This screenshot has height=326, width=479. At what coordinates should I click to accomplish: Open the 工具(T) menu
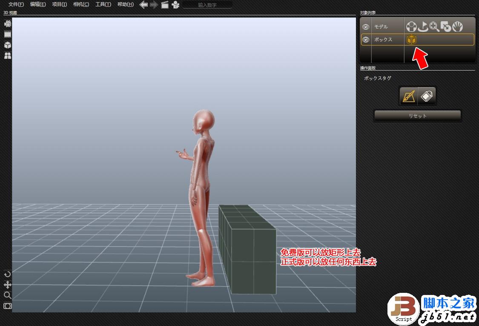click(x=103, y=4)
